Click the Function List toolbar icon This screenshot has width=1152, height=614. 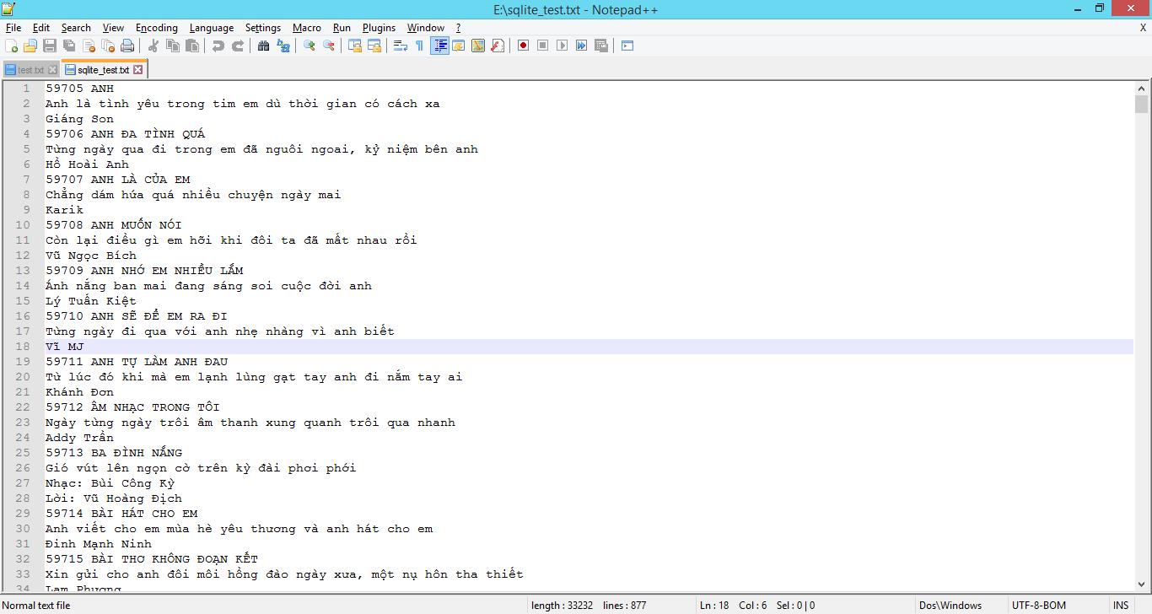(x=498, y=46)
